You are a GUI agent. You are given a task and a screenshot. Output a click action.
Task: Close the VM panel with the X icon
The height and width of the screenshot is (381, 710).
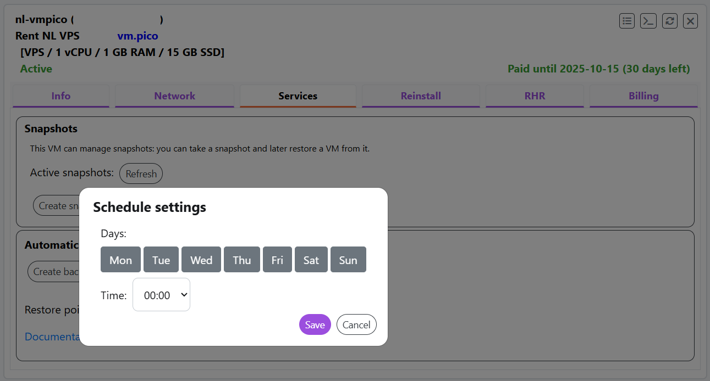coord(690,21)
